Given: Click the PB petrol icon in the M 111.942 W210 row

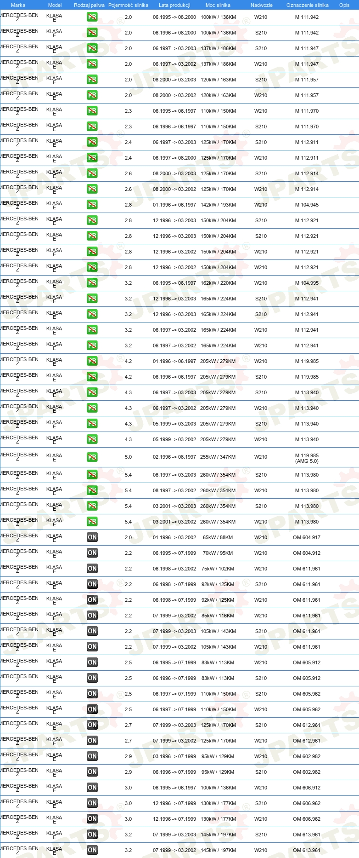Looking at the screenshot, I should [92, 17].
